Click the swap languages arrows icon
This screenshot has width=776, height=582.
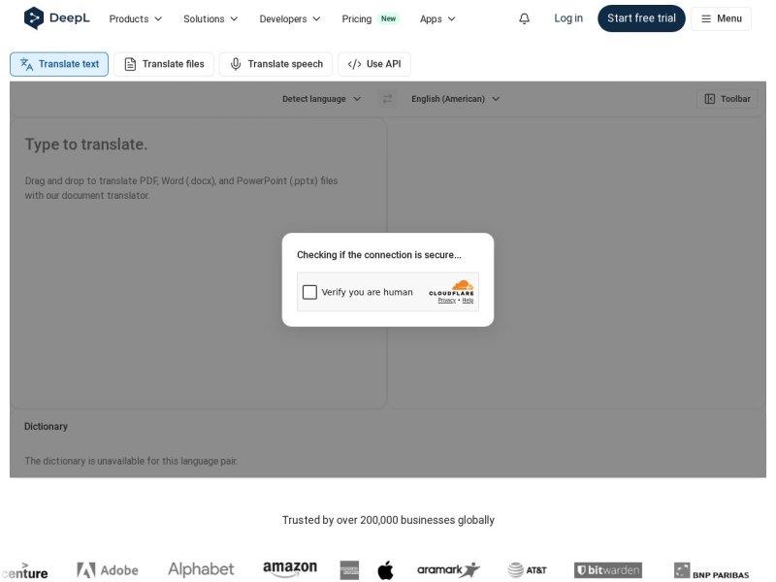pyautogui.click(x=387, y=99)
